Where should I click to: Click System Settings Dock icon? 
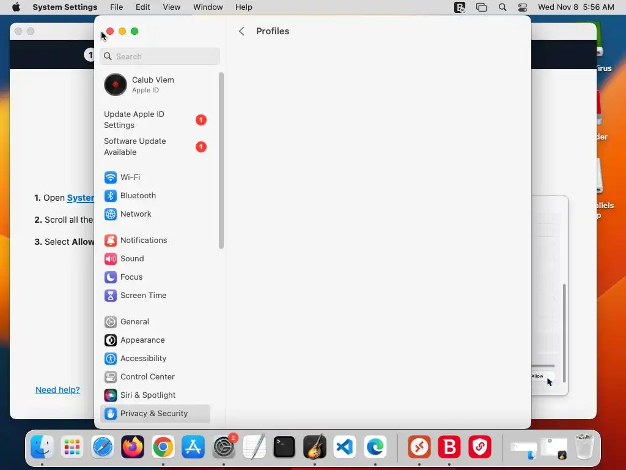(x=224, y=447)
